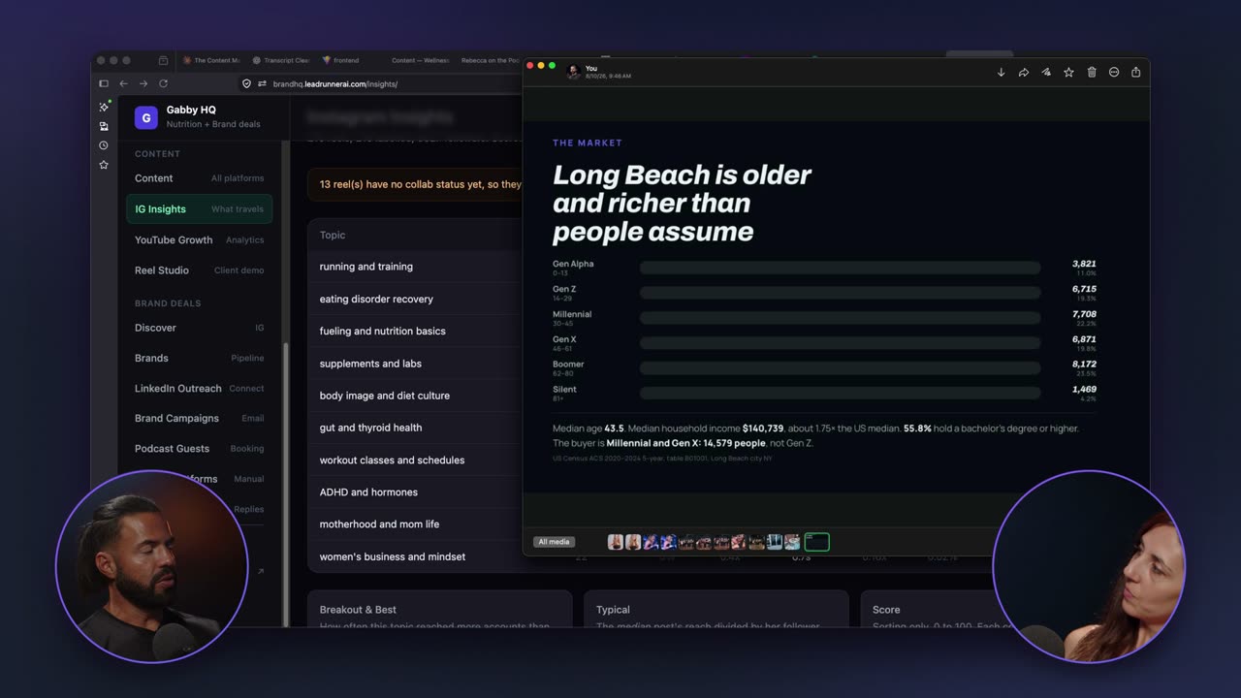Click the download arrow icon in viewer toolbar
The image size is (1241, 698).
click(1002, 73)
